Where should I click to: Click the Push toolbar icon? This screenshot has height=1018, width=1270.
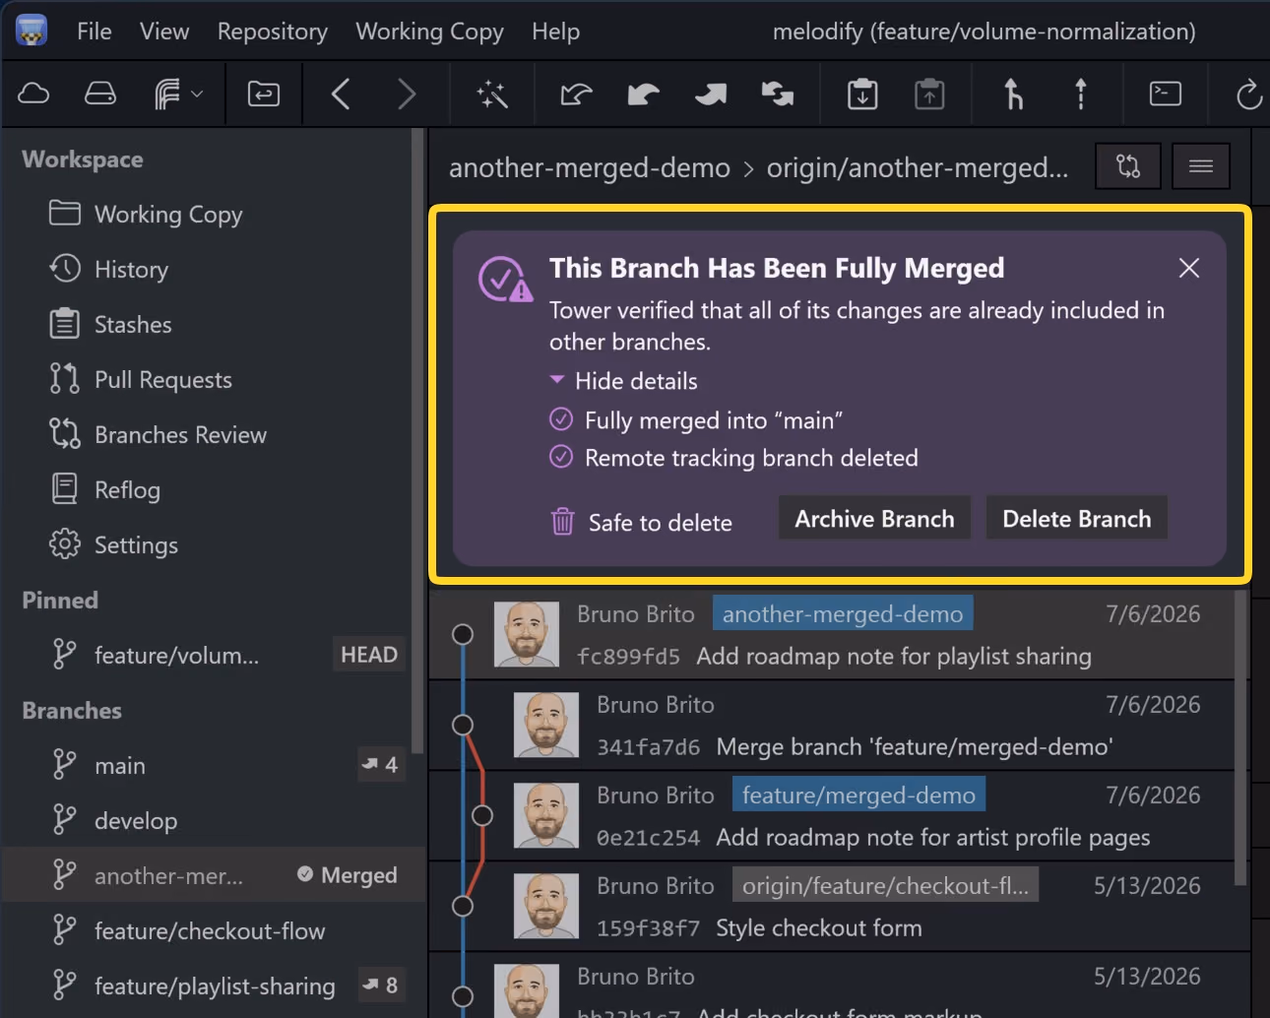tap(711, 94)
